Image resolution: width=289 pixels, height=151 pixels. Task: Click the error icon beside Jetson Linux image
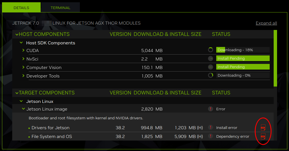click(x=211, y=109)
